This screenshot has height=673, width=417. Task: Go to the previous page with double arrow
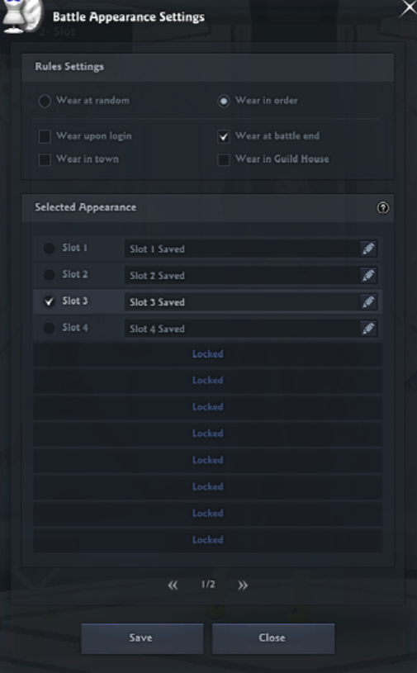[173, 585]
